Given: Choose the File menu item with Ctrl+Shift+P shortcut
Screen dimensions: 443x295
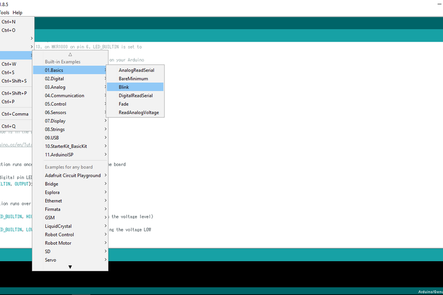Looking at the screenshot, I should [17, 93].
